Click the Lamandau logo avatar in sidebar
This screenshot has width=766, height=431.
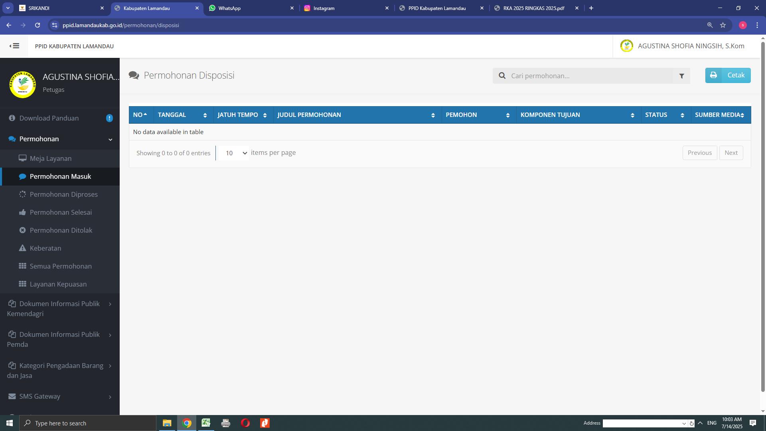pos(22,84)
